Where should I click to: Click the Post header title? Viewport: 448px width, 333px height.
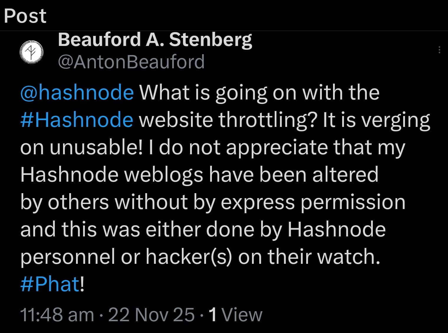25,16
